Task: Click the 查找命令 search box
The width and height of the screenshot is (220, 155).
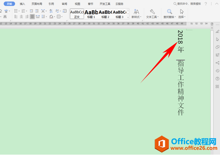Action: pos(187,4)
